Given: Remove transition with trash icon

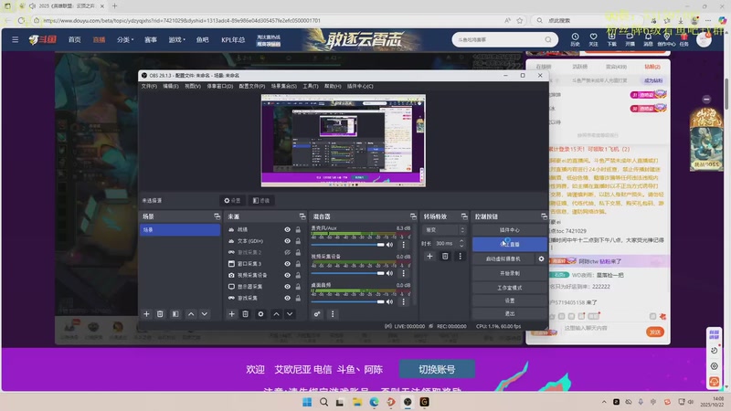Looking at the screenshot, I should [445, 257].
